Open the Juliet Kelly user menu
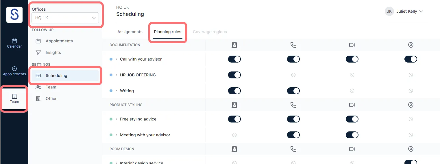 (x=404, y=11)
